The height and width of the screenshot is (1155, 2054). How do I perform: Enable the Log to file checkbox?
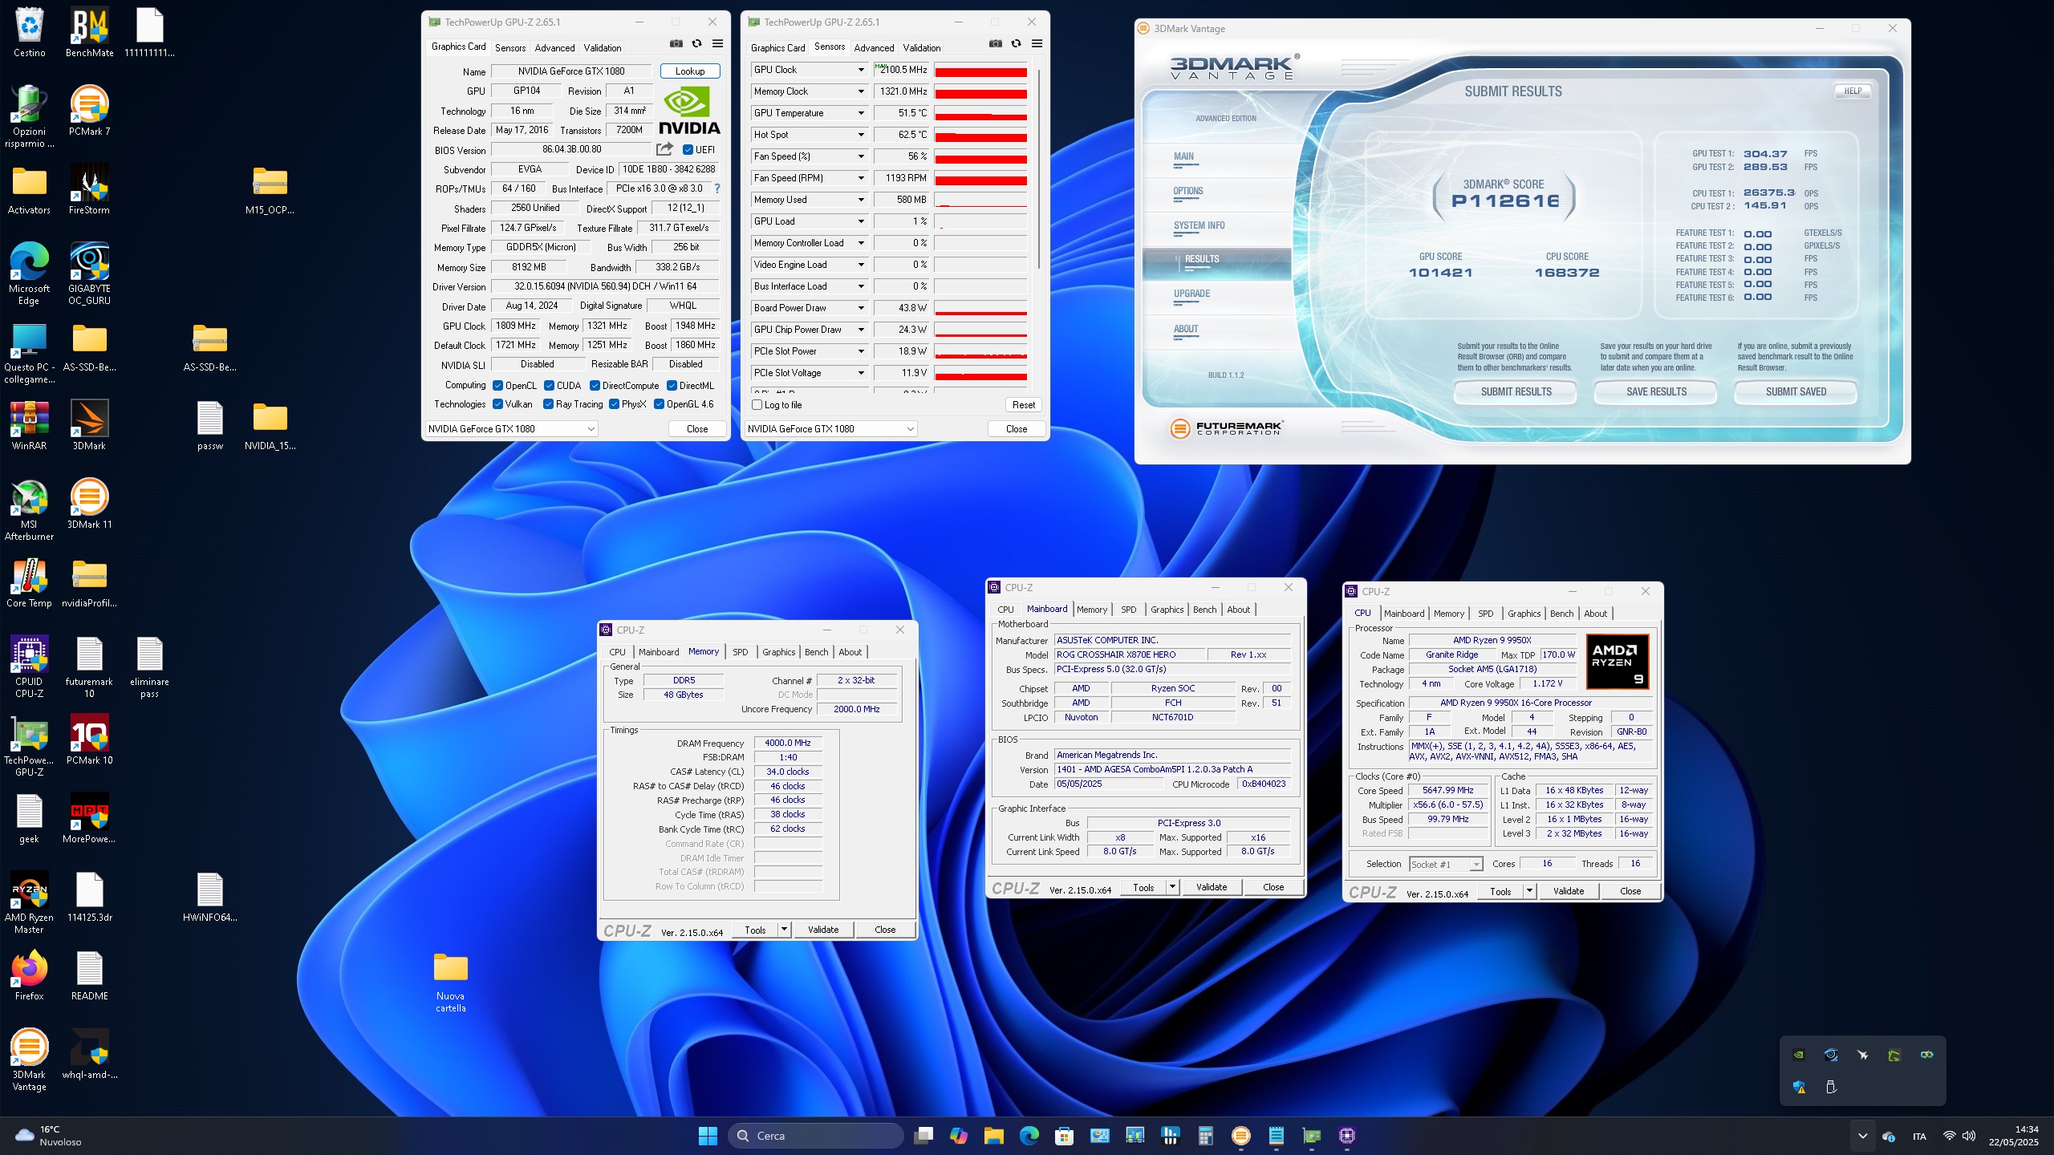(757, 405)
